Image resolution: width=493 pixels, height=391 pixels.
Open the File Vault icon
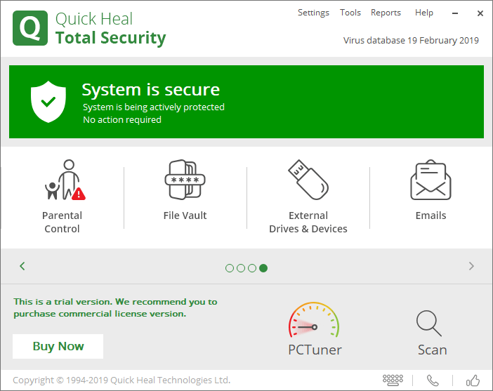point(185,180)
